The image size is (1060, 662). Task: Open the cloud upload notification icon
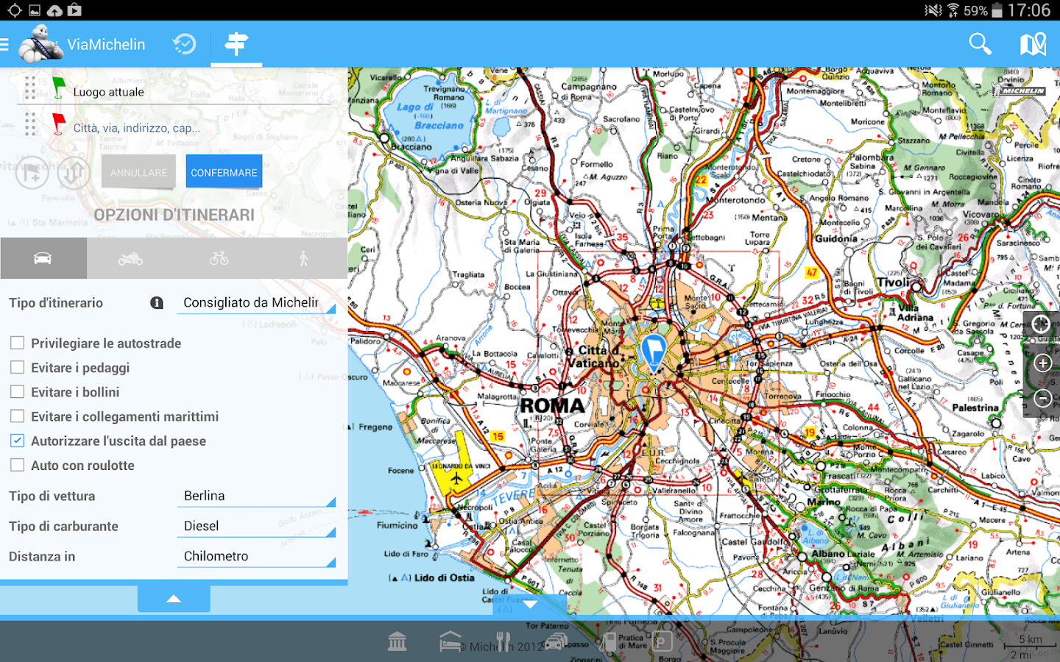[x=54, y=10]
